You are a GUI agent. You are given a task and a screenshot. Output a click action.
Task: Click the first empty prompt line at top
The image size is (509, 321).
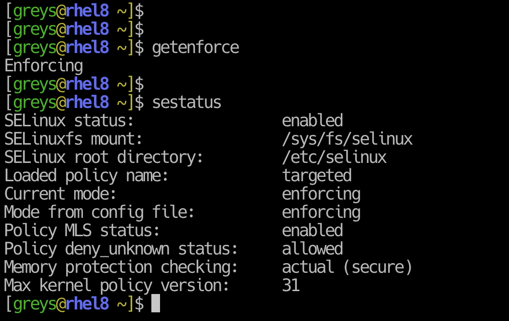point(74,11)
